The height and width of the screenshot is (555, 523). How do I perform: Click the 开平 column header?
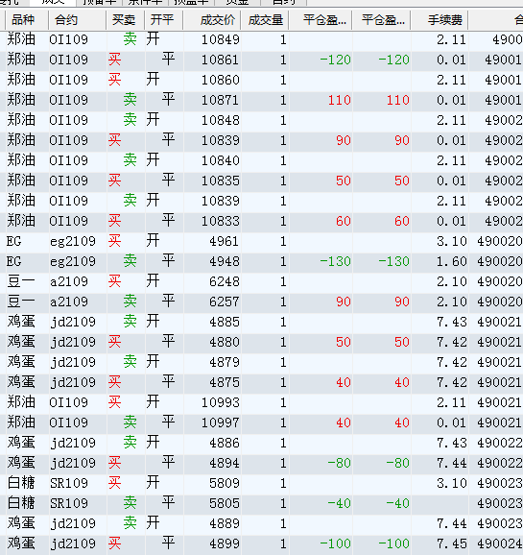pos(163,20)
